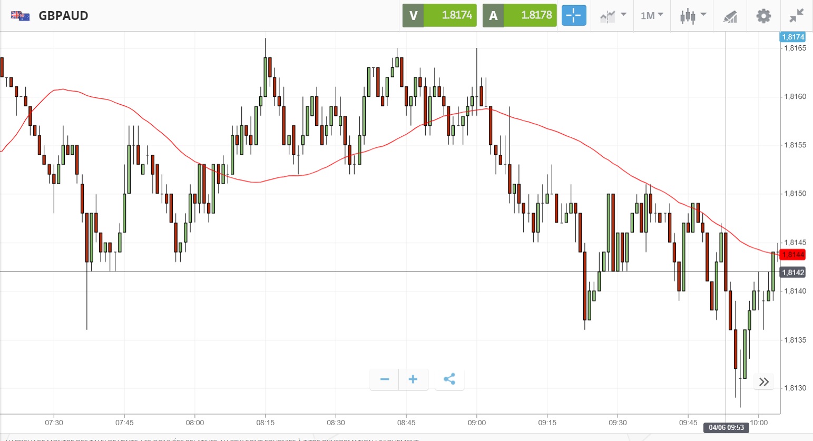The width and height of the screenshot is (813, 441).
Task: Click the grey 1,8142 crosshair price label
Action: [x=793, y=272]
